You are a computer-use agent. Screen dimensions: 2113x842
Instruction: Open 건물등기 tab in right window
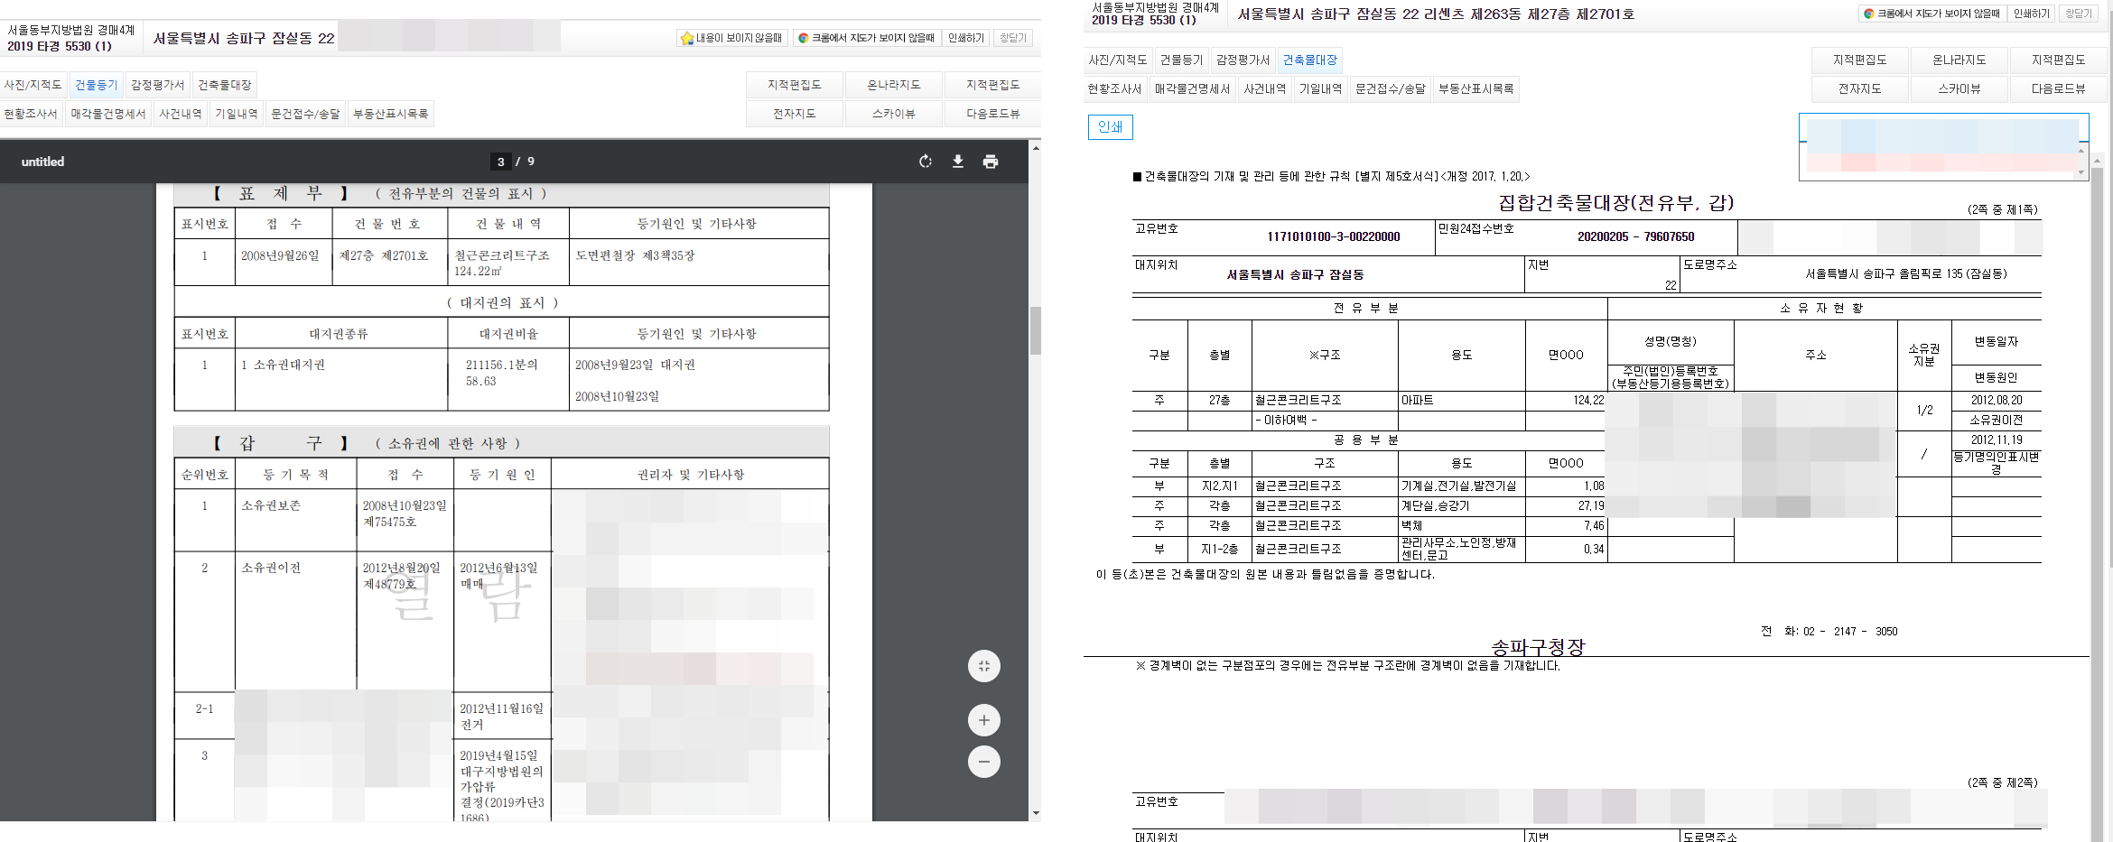(x=1182, y=60)
